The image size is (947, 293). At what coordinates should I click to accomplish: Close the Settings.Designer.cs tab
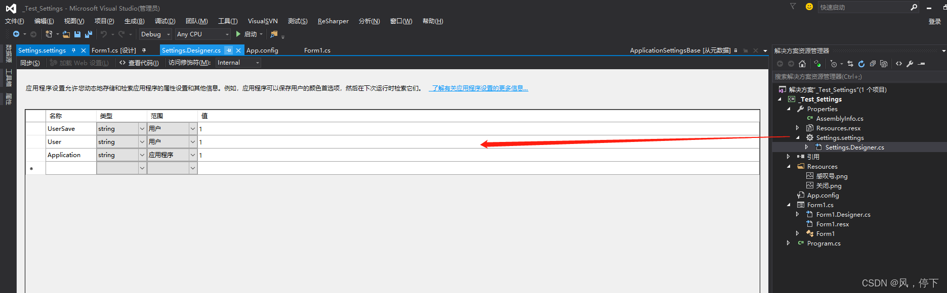pos(238,51)
